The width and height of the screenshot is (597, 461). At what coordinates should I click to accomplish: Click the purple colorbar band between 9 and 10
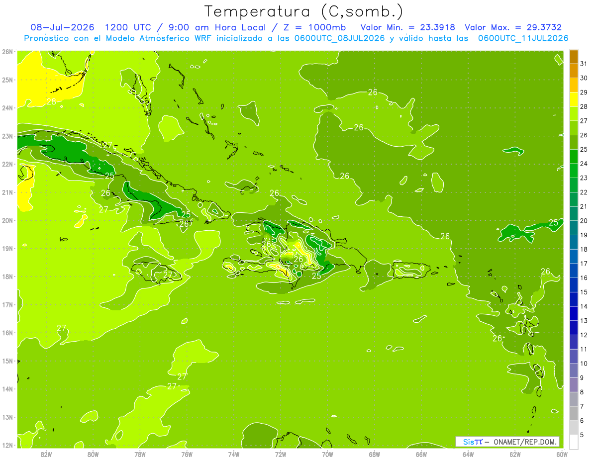574,370
